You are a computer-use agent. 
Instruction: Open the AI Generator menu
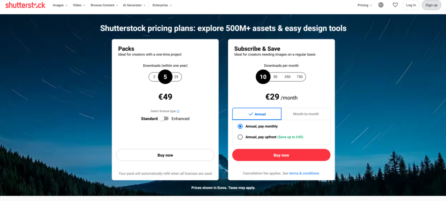tap(135, 5)
